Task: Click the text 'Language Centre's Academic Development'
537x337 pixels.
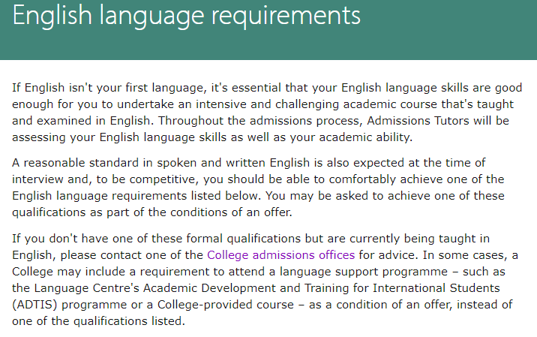Action: (x=155, y=288)
